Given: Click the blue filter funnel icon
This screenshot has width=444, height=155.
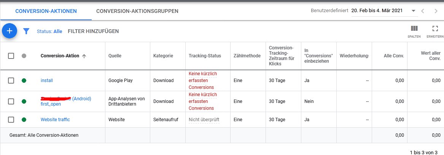Looking at the screenshot, I should (x=26, y=31).
